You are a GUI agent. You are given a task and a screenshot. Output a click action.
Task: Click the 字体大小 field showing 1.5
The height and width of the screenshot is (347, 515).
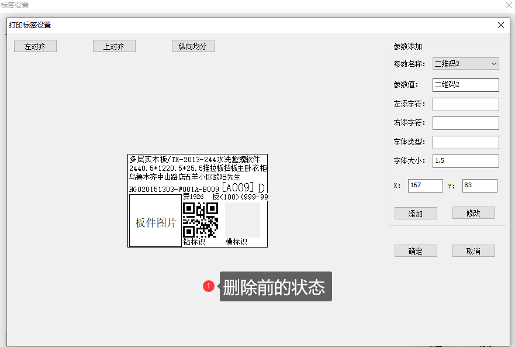point(465,161)
